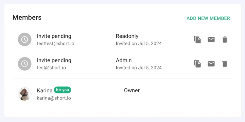Delete the test@short.io pending invite
Screen dimensions: 245x122
pos(224,64)
